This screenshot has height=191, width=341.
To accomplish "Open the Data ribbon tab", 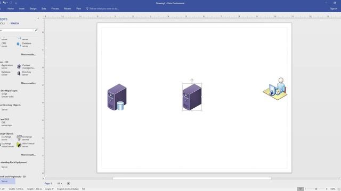I will (x=44, y=8).
